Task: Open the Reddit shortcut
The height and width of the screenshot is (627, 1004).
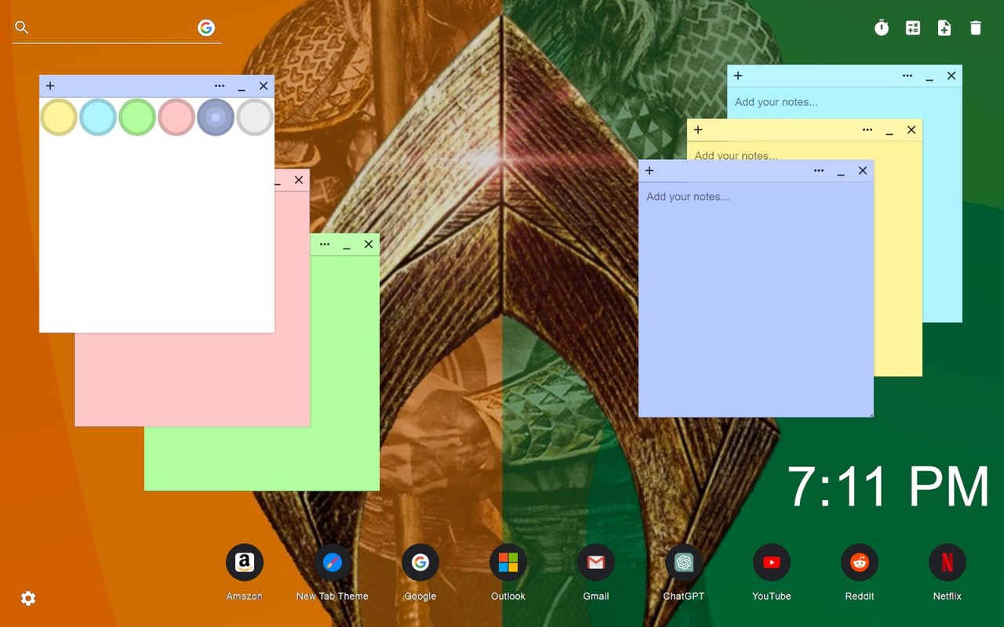Action: (x=860, y=563)
